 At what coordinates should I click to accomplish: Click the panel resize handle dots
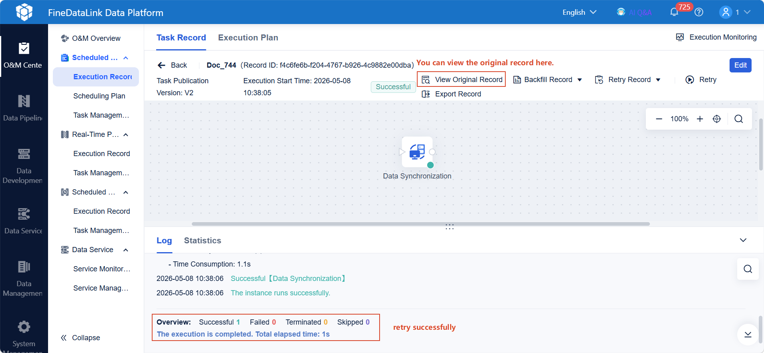click(450, 227)
